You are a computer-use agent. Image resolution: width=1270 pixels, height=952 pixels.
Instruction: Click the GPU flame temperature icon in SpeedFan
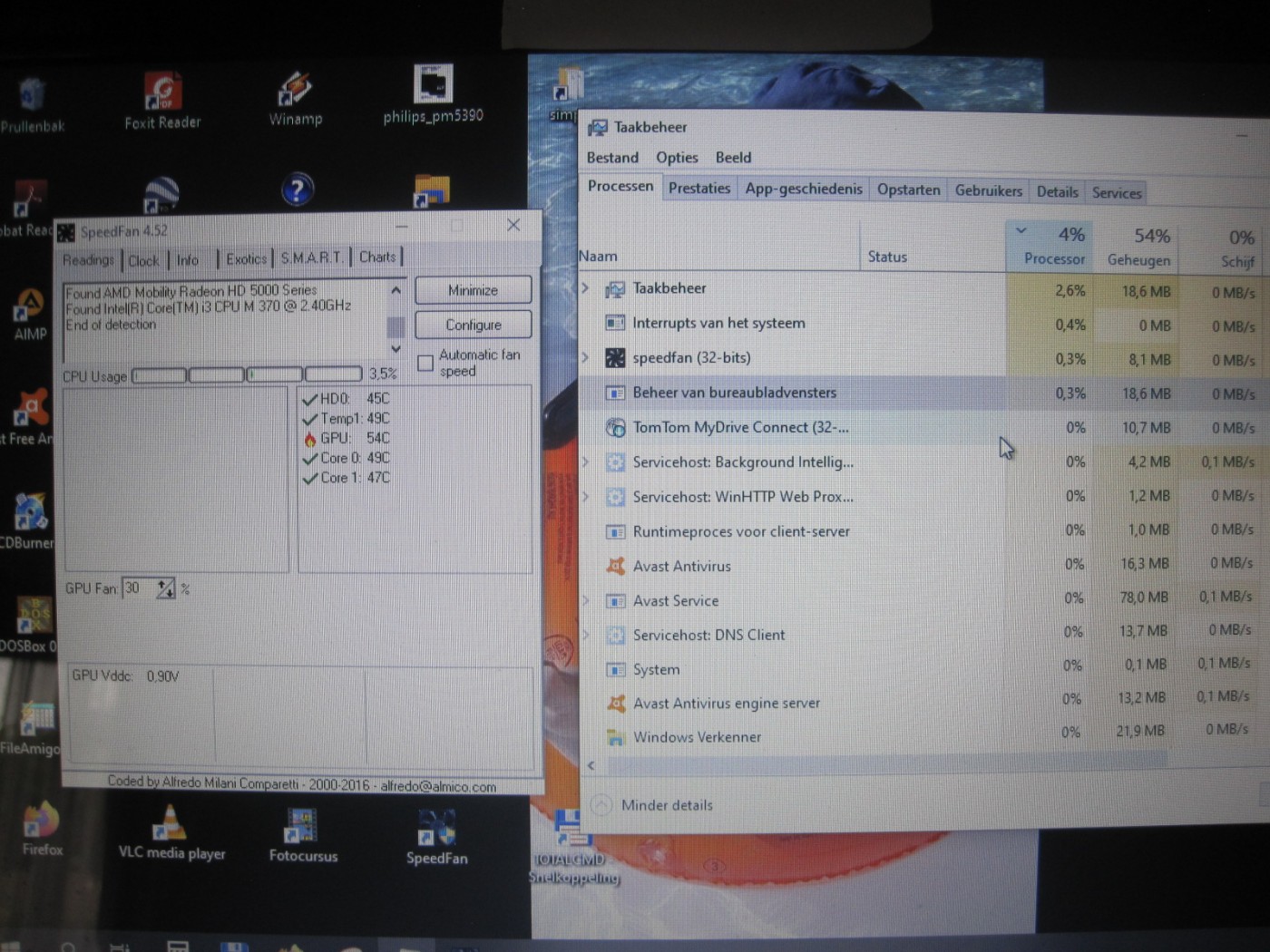tap(309, 439)
